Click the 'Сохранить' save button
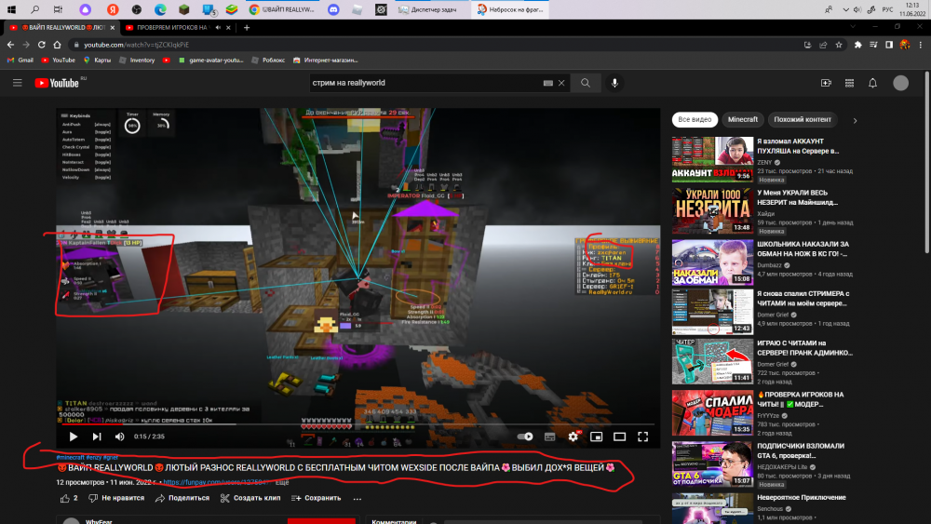This screenshot has width=931, height=524. [317, 499]
